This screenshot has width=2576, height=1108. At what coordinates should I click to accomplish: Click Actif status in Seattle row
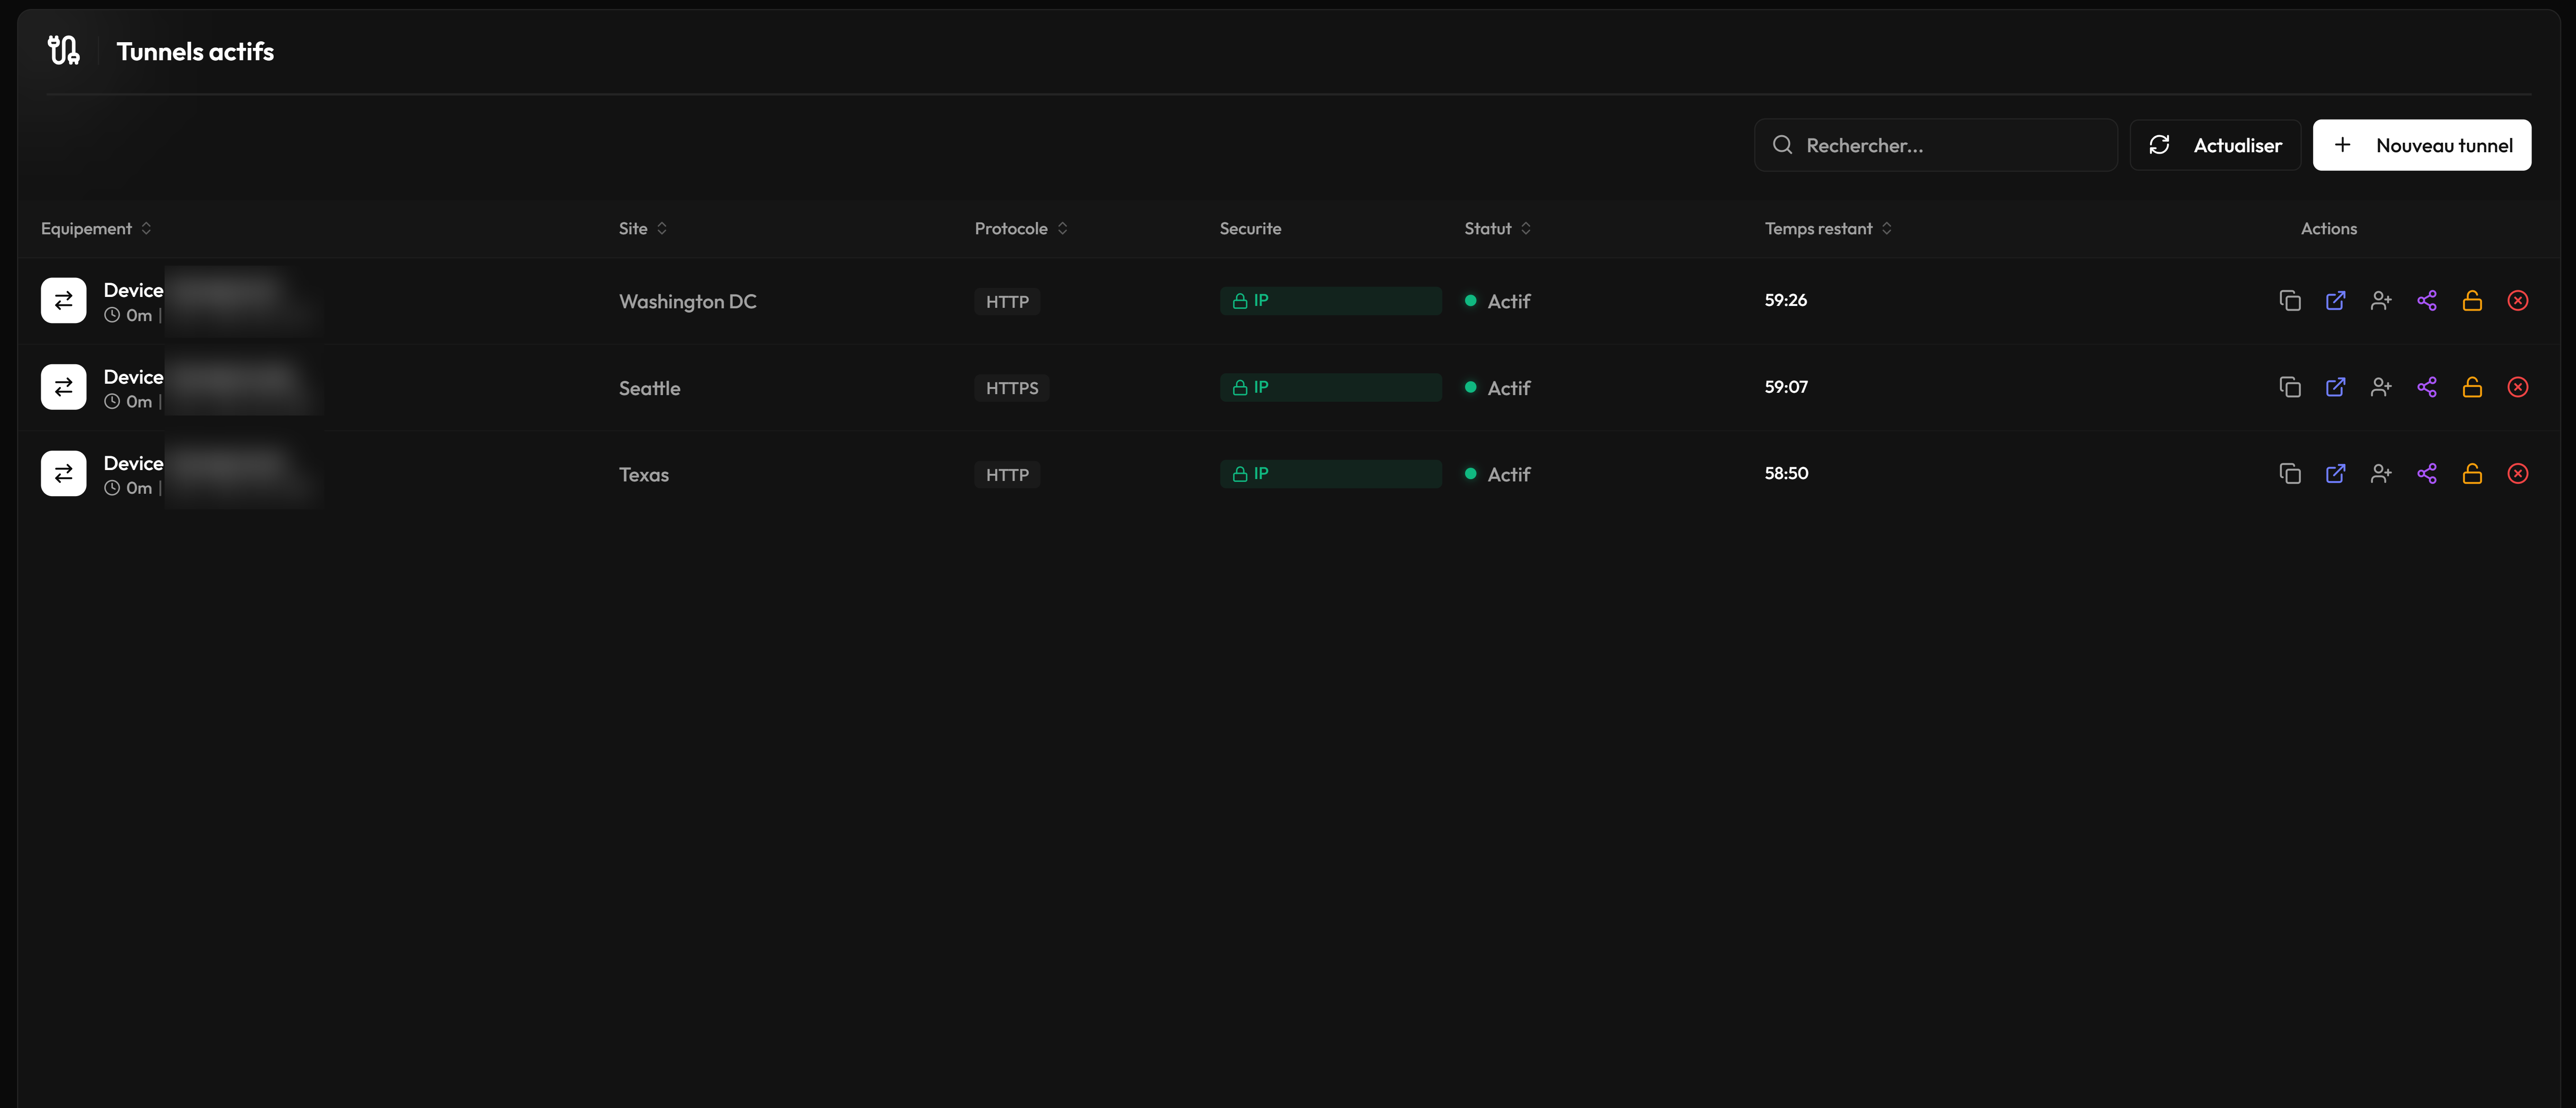point(1498,388)
